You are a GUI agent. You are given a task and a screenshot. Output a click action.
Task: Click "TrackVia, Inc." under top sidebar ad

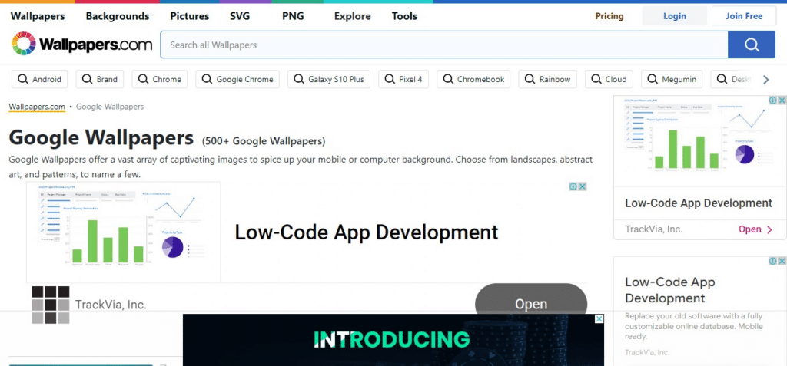click(x=653, y=229)
